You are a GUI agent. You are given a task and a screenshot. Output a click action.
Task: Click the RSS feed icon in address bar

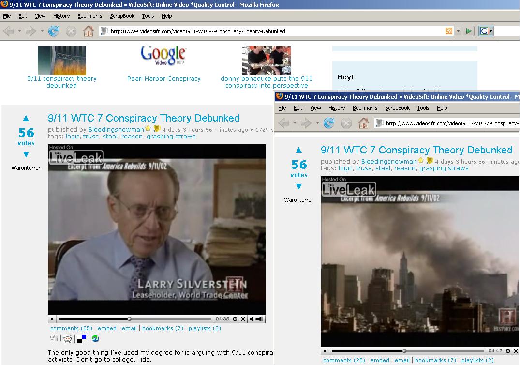[x=449, y=31]
